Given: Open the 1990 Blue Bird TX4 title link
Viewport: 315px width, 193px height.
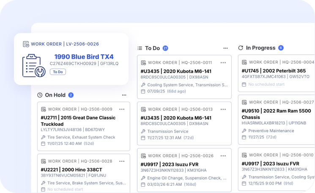Looking at the screenshot, I should [84, 57].
